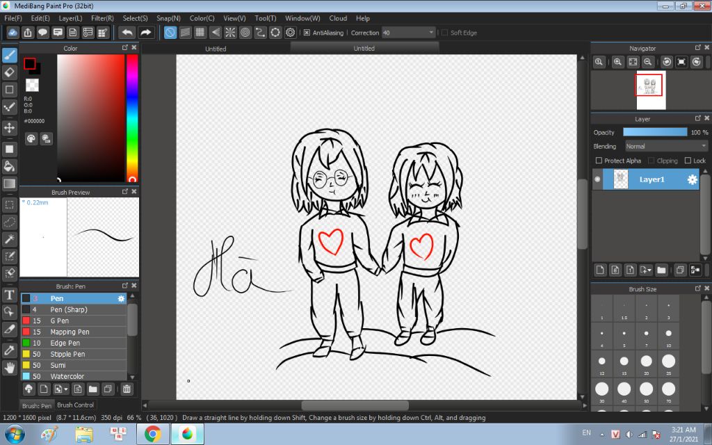This screenshot has height=445, width=712.
Task: Toggle the AntiAliasing checkbox
Action: tap(307, 33)
